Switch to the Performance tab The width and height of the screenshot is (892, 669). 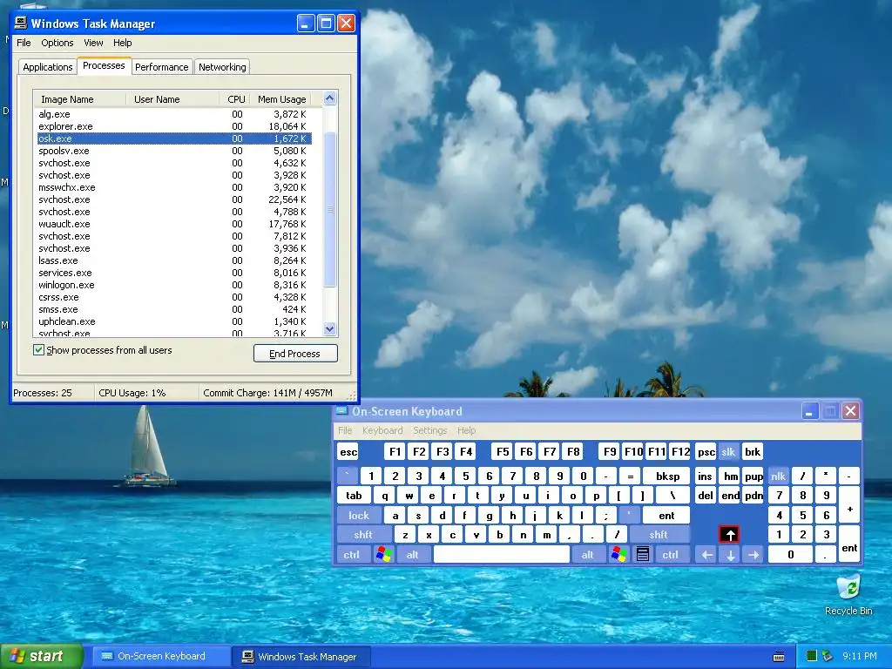coord(161,67)
